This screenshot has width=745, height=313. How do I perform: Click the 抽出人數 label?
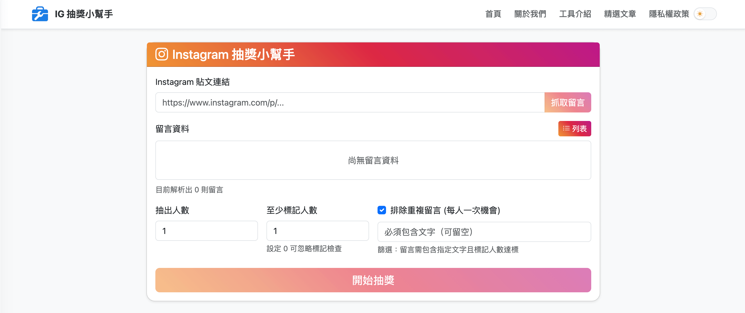coord(172,210)
